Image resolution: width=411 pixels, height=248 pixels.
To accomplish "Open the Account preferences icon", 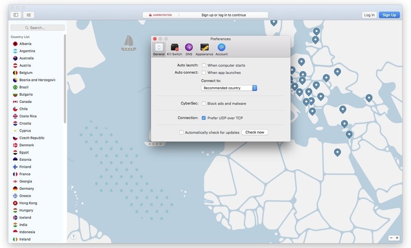I will [221, 50].
